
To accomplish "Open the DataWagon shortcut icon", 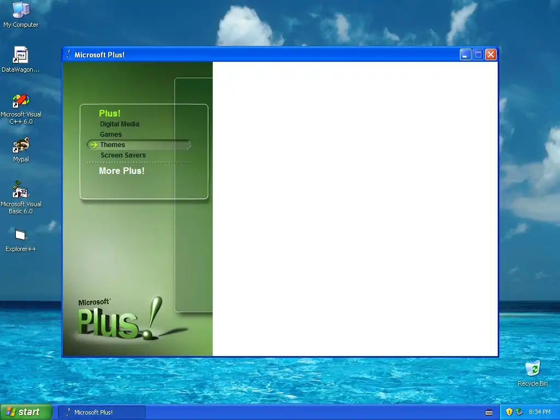I will [21, 59].
